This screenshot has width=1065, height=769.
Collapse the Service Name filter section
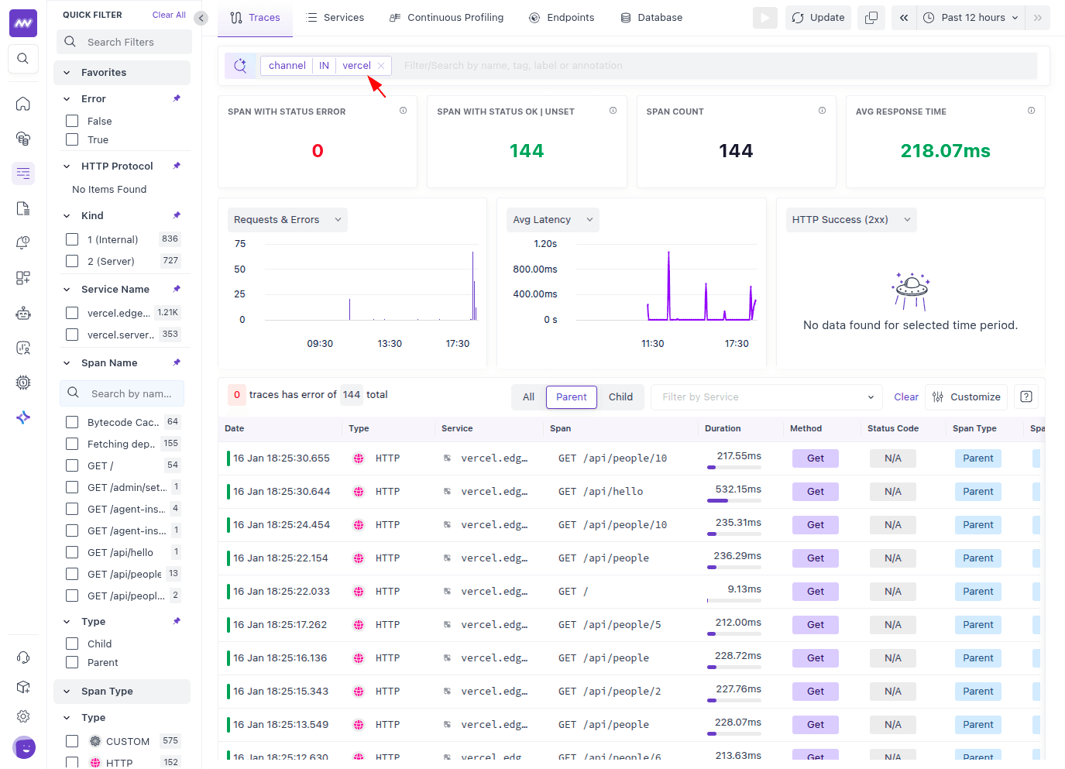tap(66, 289)
